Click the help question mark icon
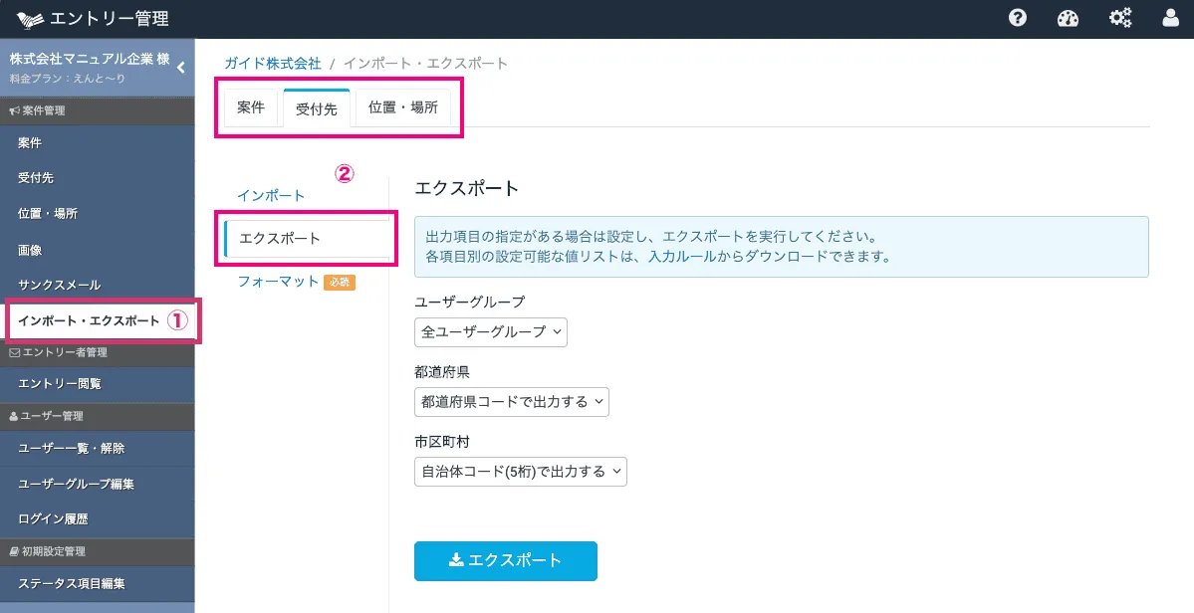1194x613 pixels. 1018,18
